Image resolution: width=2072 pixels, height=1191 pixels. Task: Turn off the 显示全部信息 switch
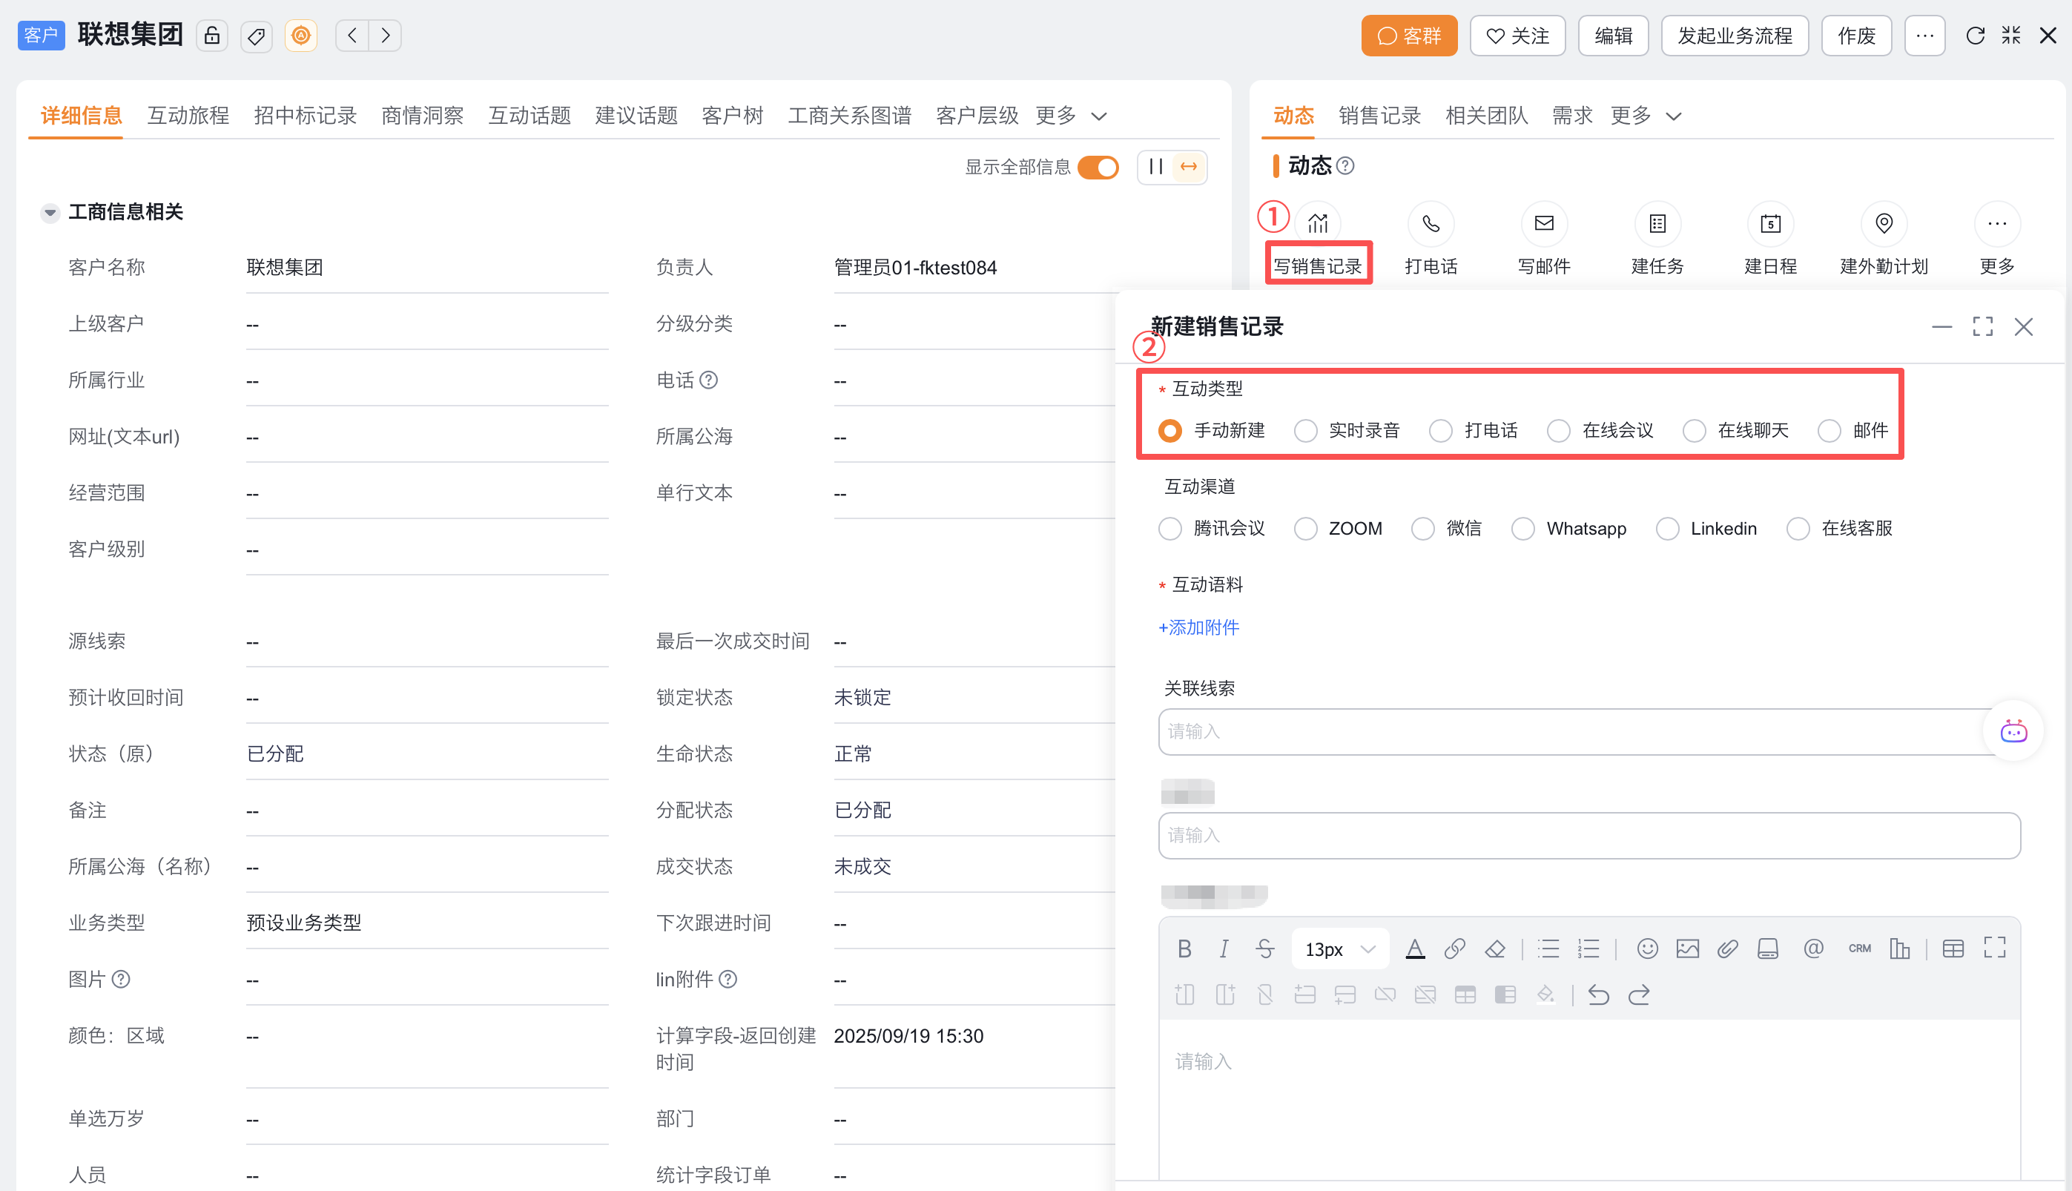point(1098,168)
